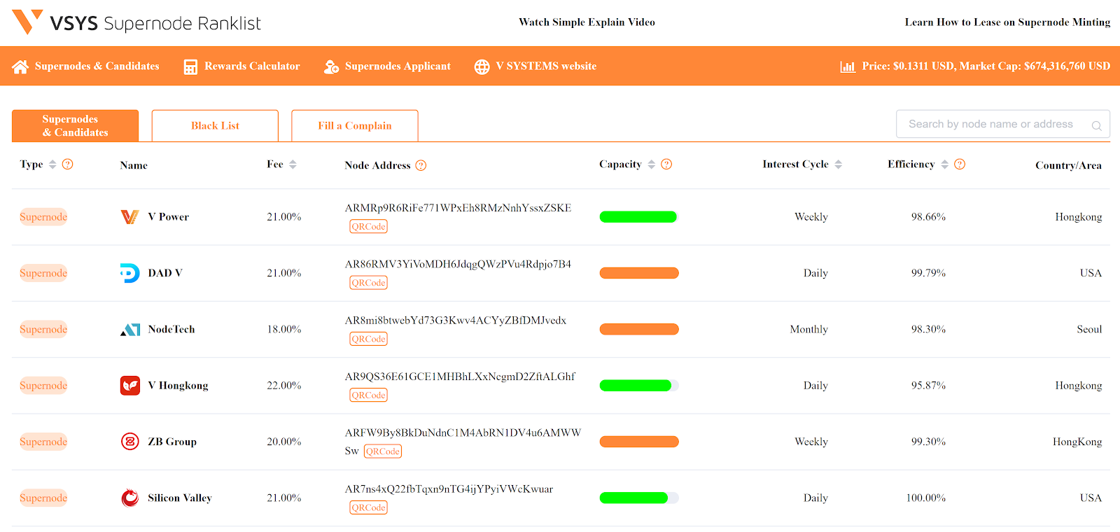Show QRCode for V Hongkong address
The height and width of the screenshot is (532, 1120).
pyautogui.click(x=368, y=395)
